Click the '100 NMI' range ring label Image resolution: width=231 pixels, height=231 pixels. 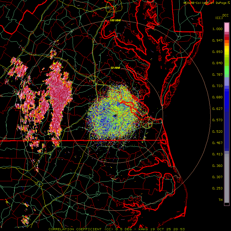point(115,20)
